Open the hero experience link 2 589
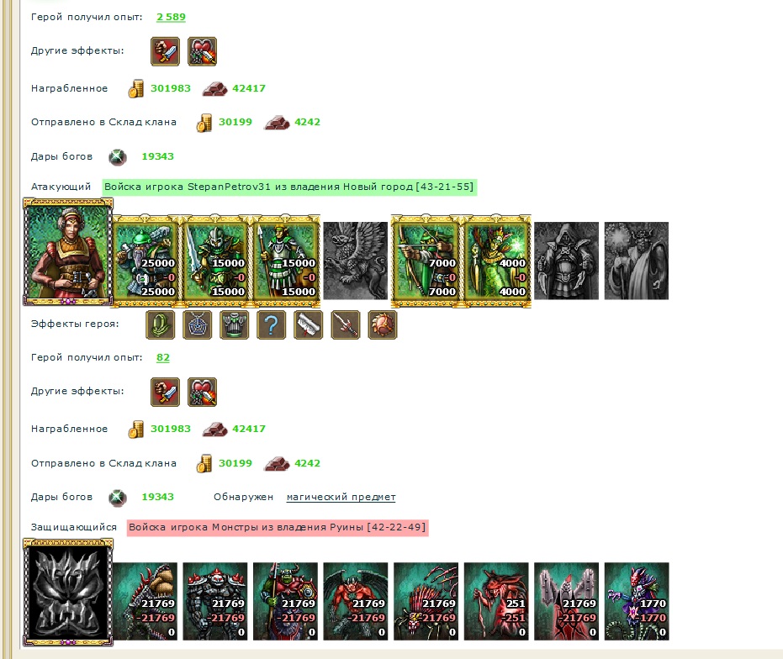 [x=171, y=17]
